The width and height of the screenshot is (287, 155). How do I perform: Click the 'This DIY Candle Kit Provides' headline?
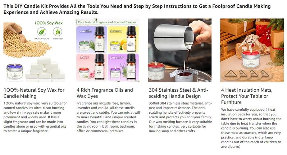137,9
